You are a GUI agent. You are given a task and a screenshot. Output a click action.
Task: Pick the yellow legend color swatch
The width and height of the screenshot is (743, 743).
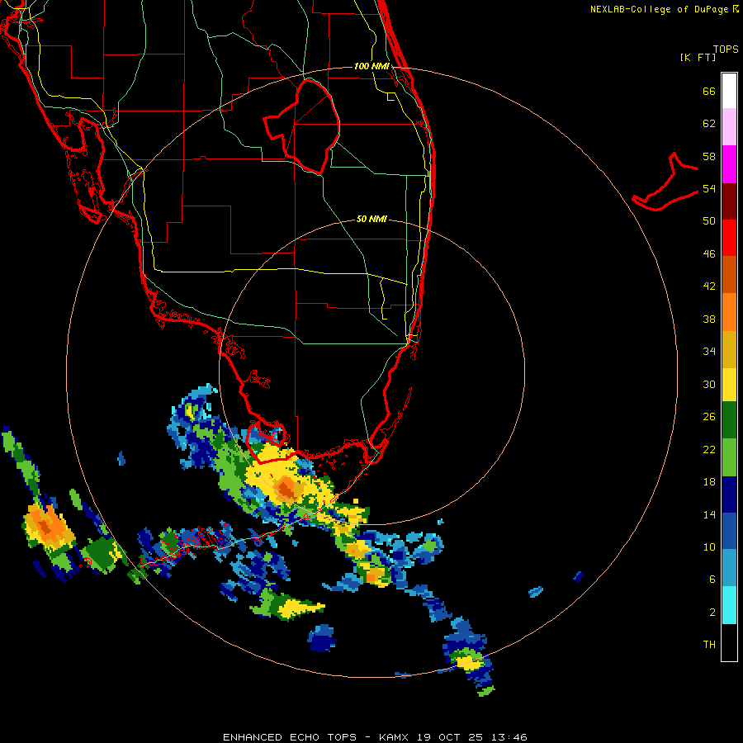pos(729,385)
